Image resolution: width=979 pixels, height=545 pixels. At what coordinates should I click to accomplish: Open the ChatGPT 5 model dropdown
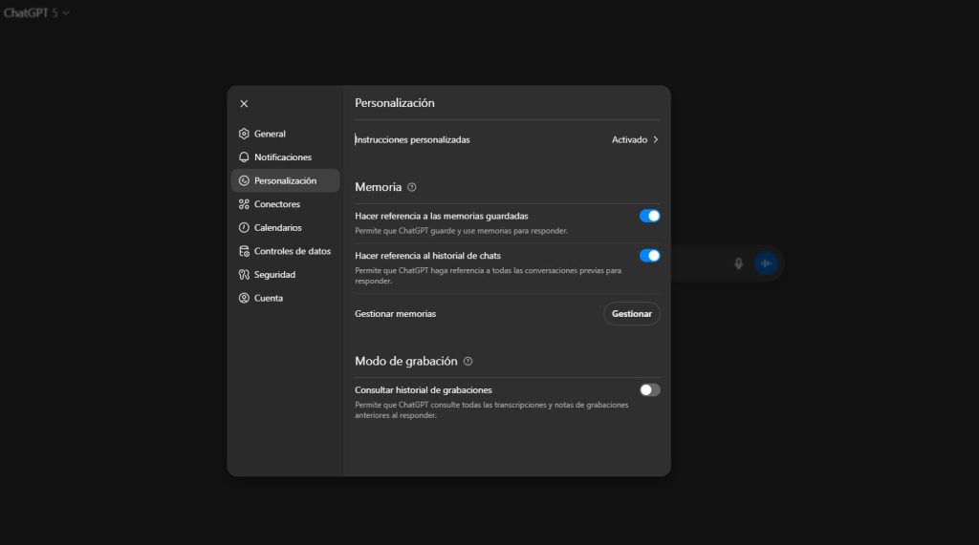coord(36,12)
